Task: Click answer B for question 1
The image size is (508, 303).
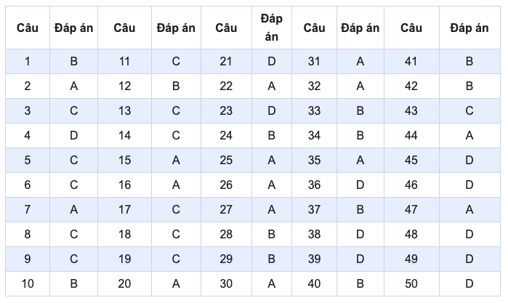Action: (x=73, y=62)
